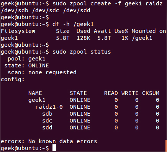This screenshot has width=167, height=152.
Task: Click the WRITE value in the sdc row
Action: (x=137, y=121)
